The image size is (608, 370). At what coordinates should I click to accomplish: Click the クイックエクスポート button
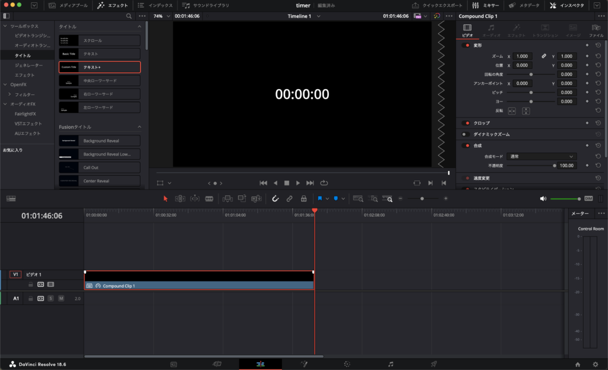(437, 5)
